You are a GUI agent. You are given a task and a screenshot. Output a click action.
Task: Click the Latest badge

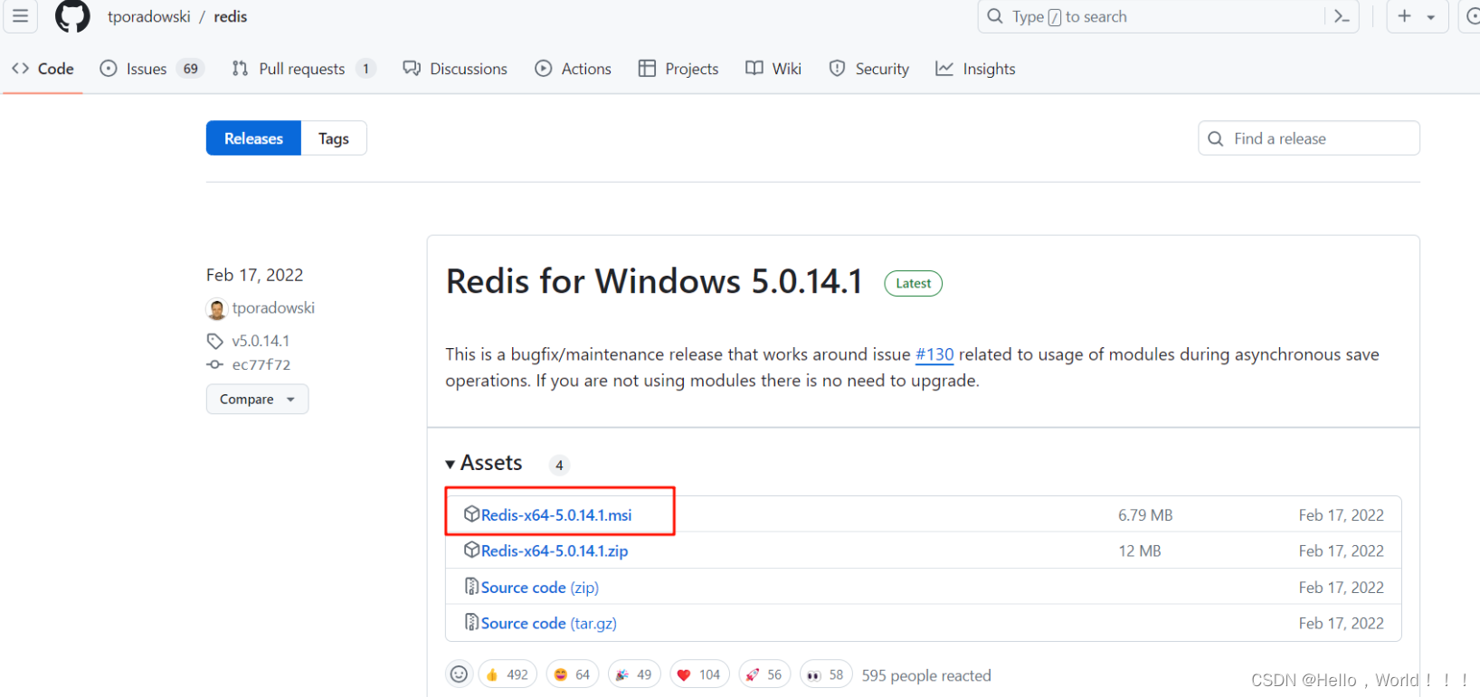tap(913, 284)
